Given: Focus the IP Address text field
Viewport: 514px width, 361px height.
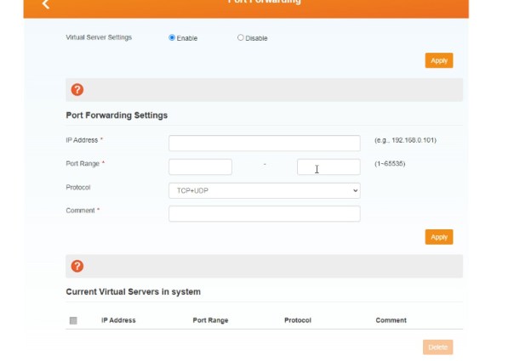Looking at the screenshot, I should [264, 143].
